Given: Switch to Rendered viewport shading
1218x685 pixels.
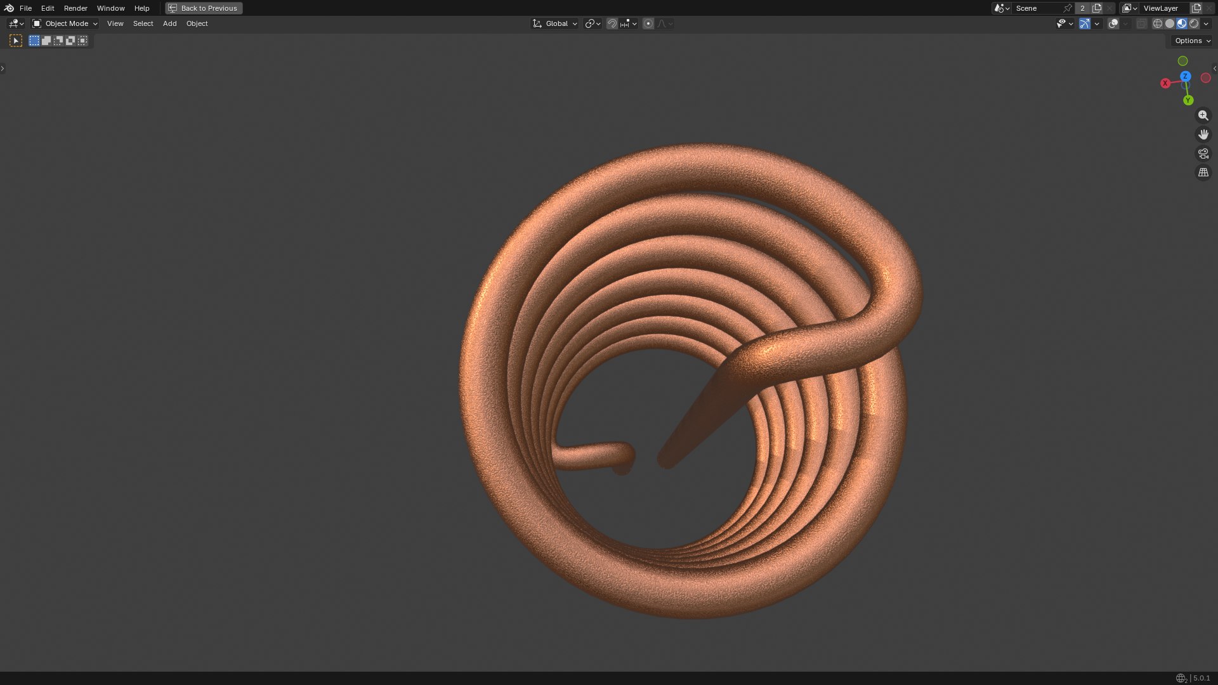Looking at the screenshot, I should pos(1193,23).
